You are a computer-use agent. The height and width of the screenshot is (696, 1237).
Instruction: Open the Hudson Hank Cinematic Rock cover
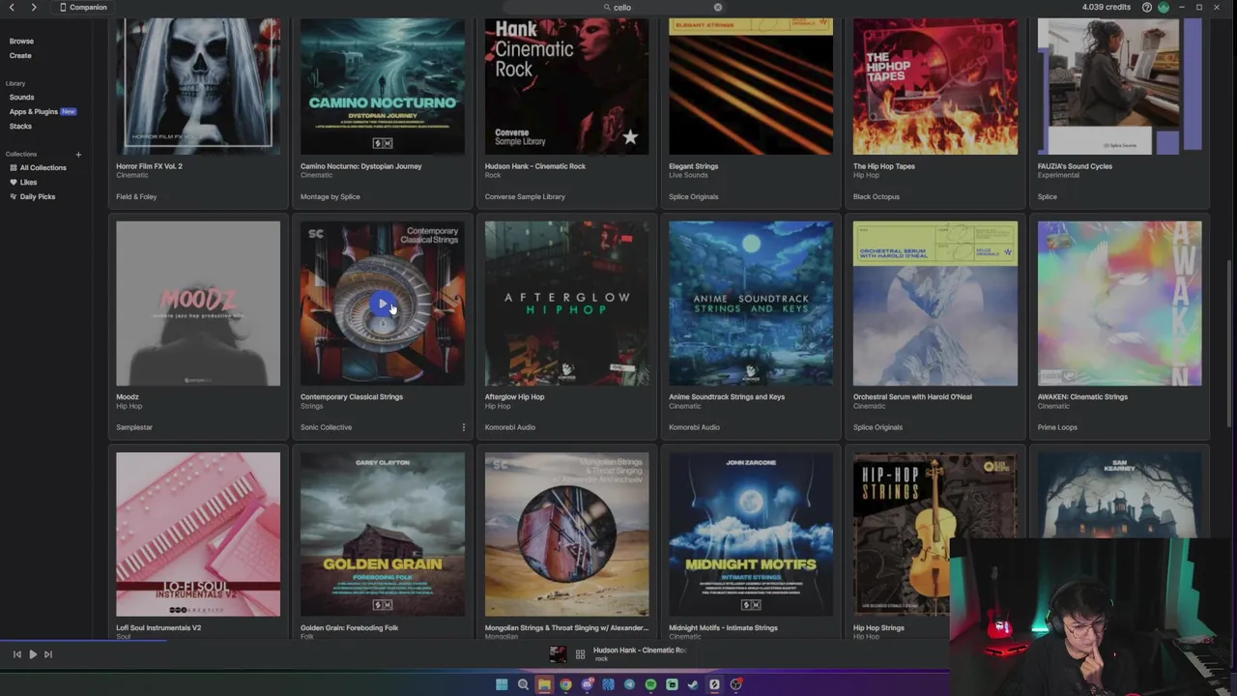tap(566, 87)
